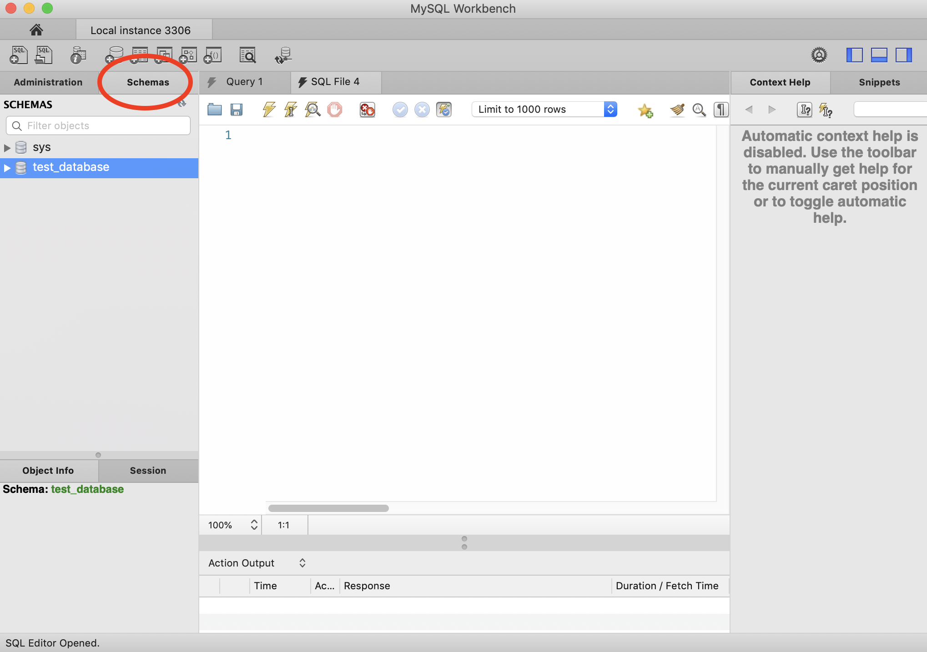The image size is (927, 652).
Task: Create a new schema icon
Action: pos(114,55)
